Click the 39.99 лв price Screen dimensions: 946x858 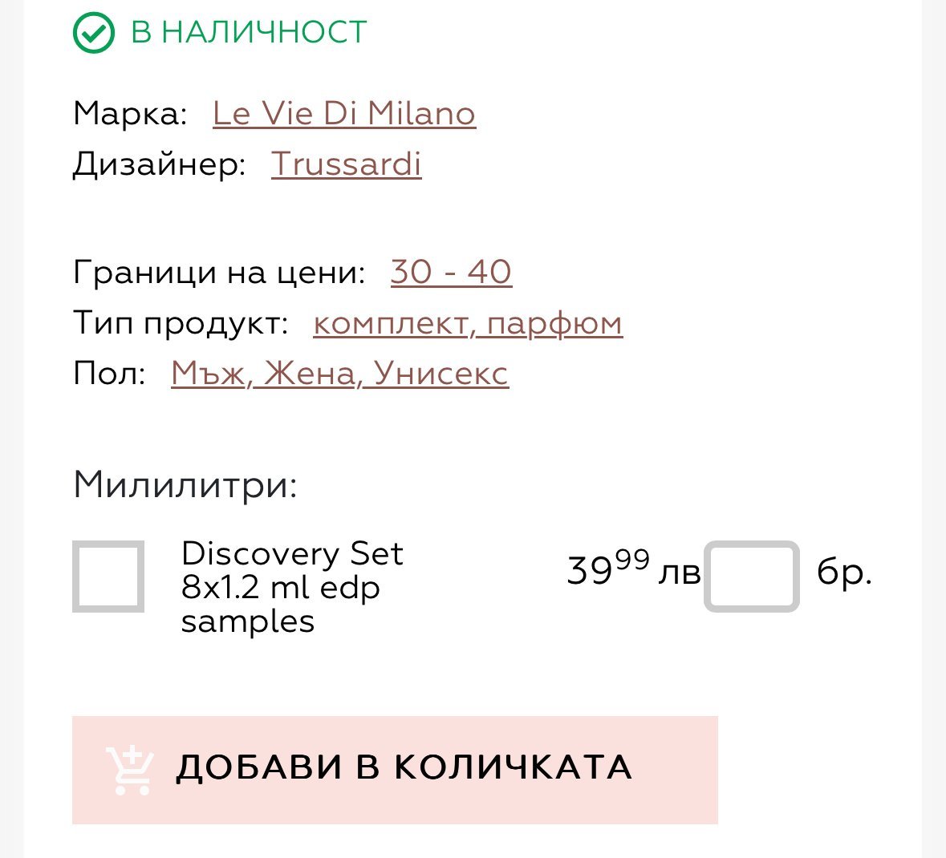pos(633,571)
